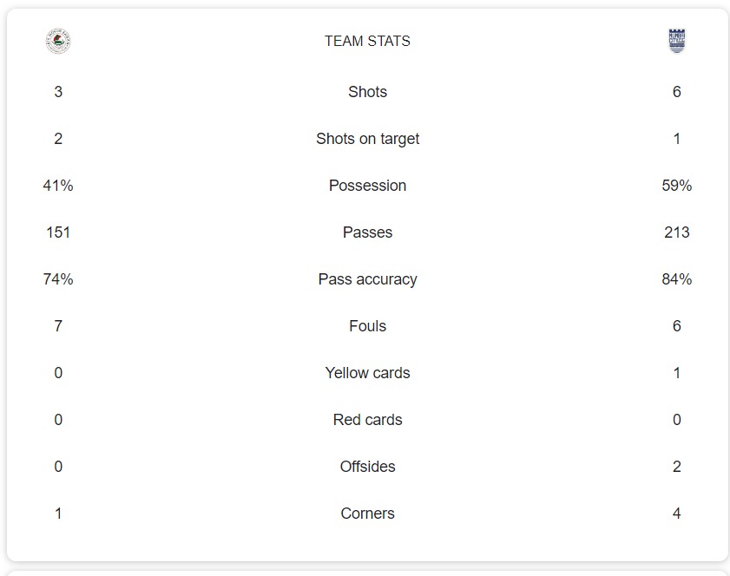Select the Yellow cards label
This screenshot has height=576, width=730.
[367, 373]
